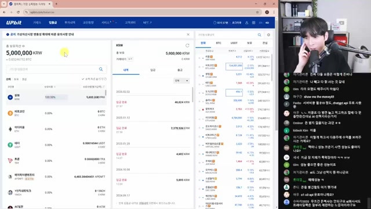The height and width of the screenshot is (209, 371).
Task: Toggle 한글명 name column header in market list
Action: [x=210, y=51]
